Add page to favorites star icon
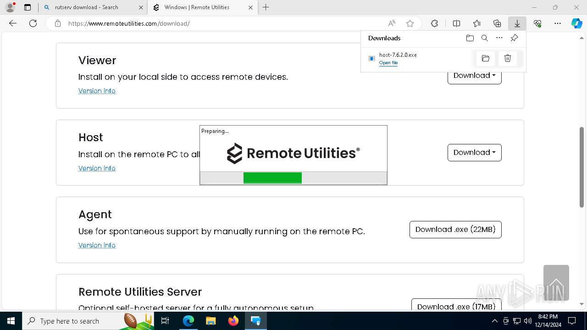Image resolution: width=587 pixels, height=330 pixels. pyautogui.click(x=410, y=23)
